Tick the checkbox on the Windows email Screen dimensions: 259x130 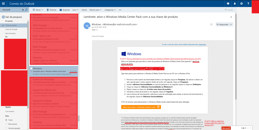tap(31, 68)
